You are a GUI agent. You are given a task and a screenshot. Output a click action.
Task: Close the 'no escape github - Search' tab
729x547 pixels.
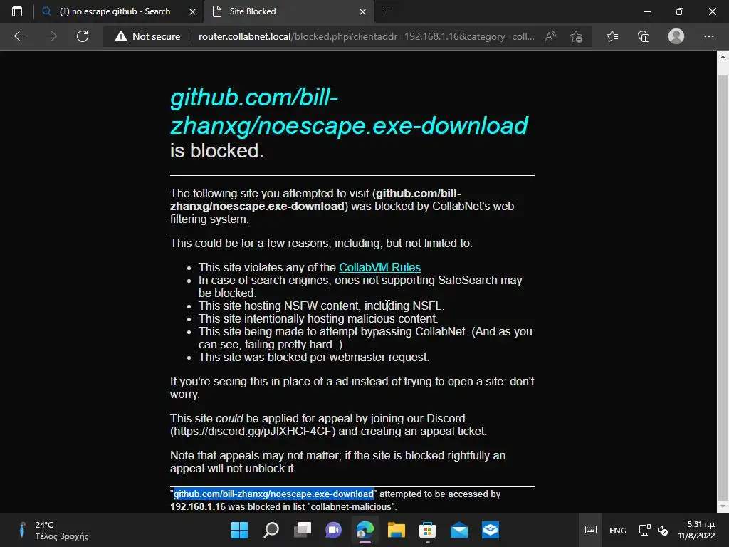pyautogui.click(x=192, y=11)
